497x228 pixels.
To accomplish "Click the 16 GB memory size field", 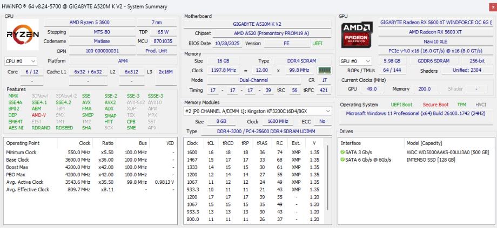I will tap(223, 61).
